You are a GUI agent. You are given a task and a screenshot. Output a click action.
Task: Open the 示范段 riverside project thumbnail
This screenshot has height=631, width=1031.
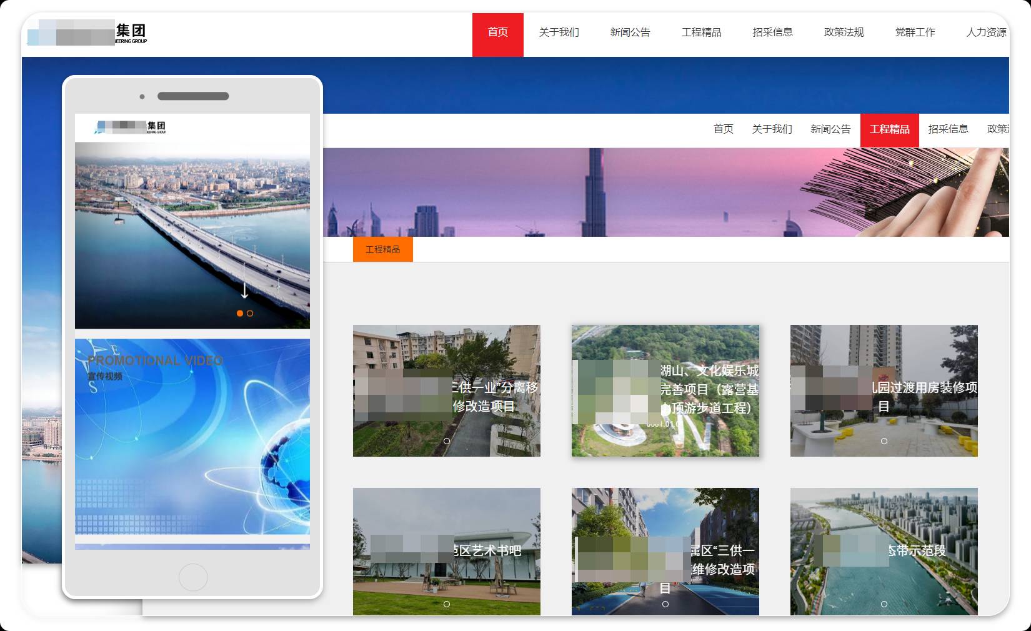tap(884, 552)
